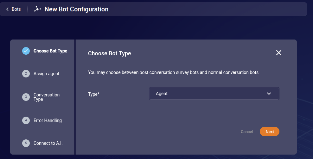Select step 3 circle for Conversation Type
313x159 pixels.
[26, 97]
